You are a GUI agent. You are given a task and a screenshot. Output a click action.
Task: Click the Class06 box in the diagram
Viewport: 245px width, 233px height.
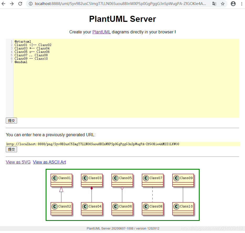point(122,209)
